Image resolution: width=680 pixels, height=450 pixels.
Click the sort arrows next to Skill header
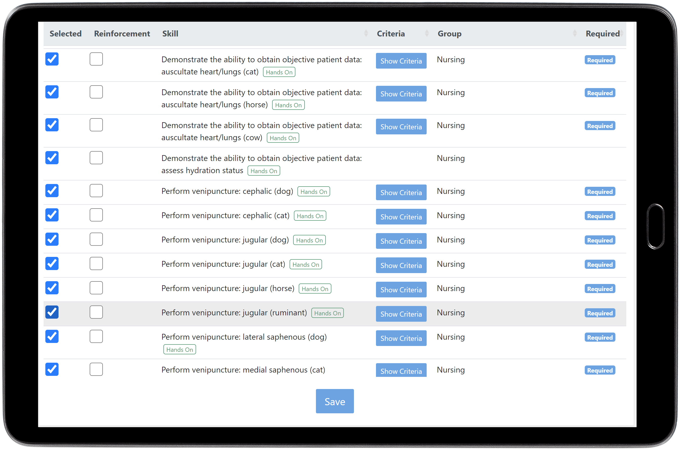point(366,33)
